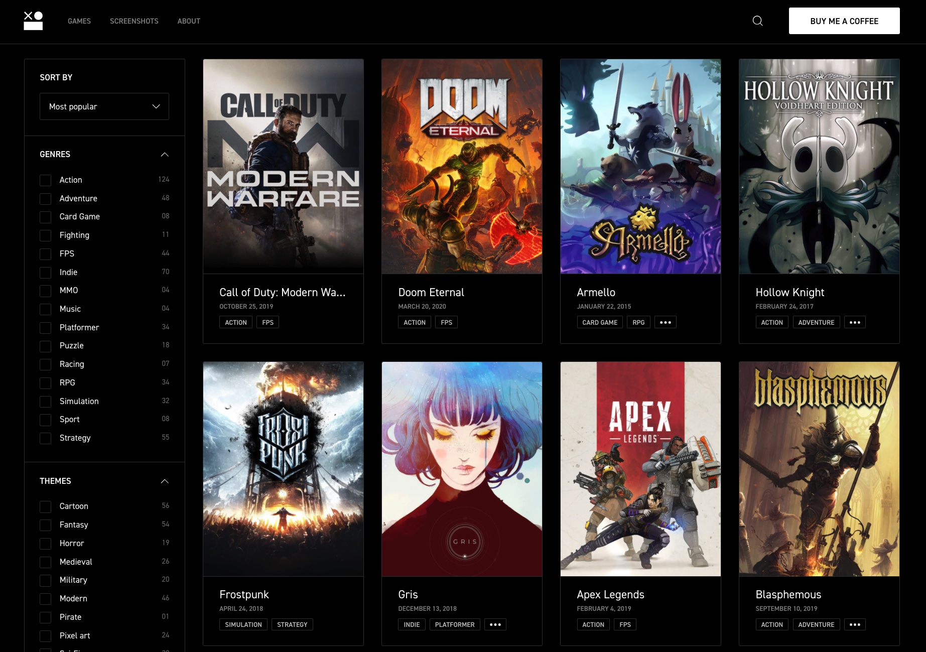
Task: Show more tags on the Gris card
Action: (495, 624)
